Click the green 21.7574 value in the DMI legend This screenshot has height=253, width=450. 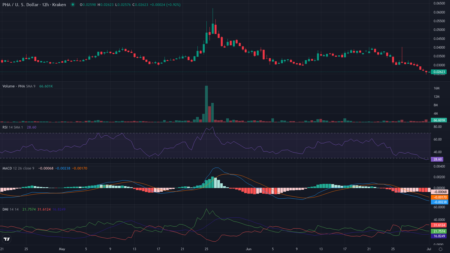click(29, 210)
